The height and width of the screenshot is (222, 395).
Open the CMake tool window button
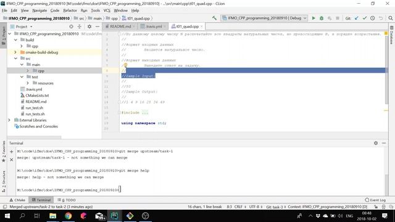pos(17,200)
